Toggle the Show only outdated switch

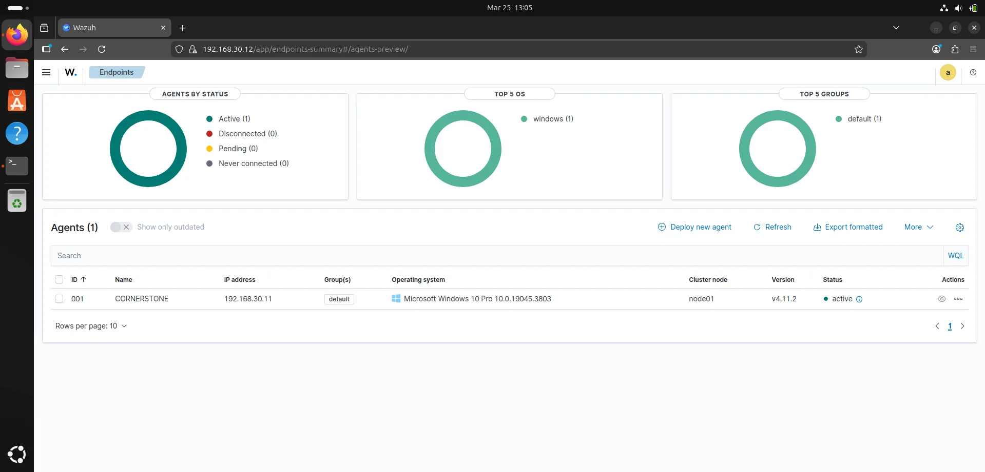click(x=121, y=227)
